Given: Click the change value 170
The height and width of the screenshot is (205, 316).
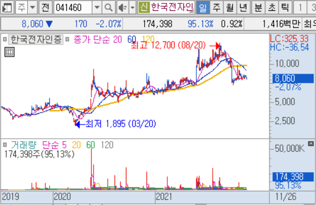Looking at the screenshot, I should [81, 24].
